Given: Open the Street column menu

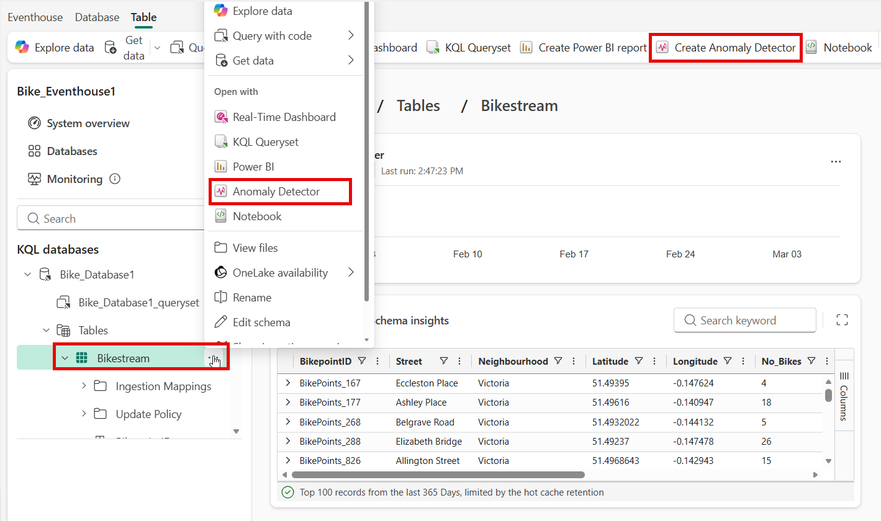Looking at the screenshot, I should pos(459,361).
